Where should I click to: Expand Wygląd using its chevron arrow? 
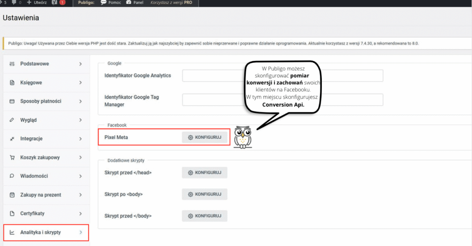point(80,120)
